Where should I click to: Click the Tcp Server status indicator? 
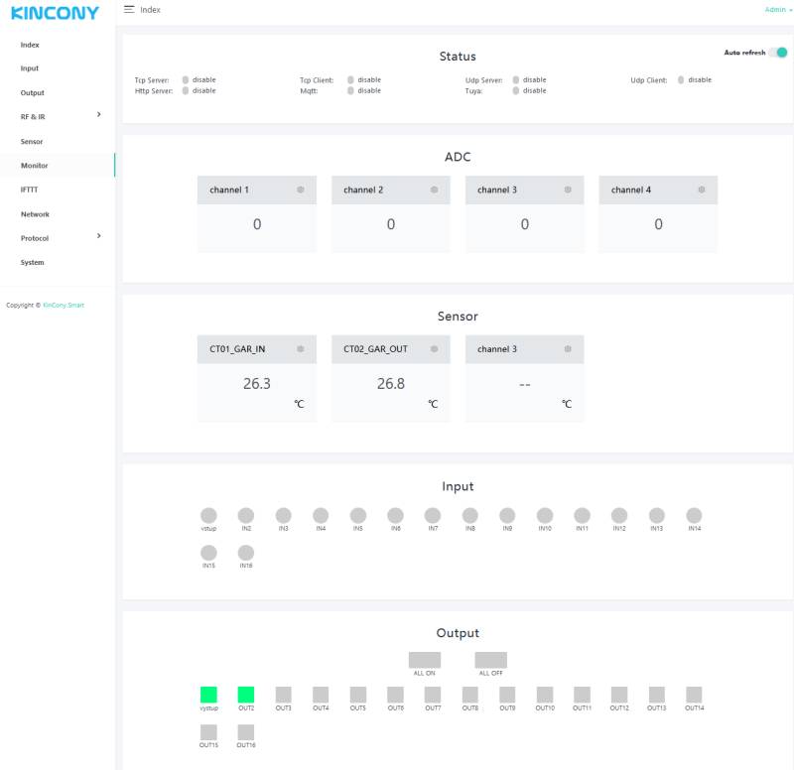(x=186, y=79)
